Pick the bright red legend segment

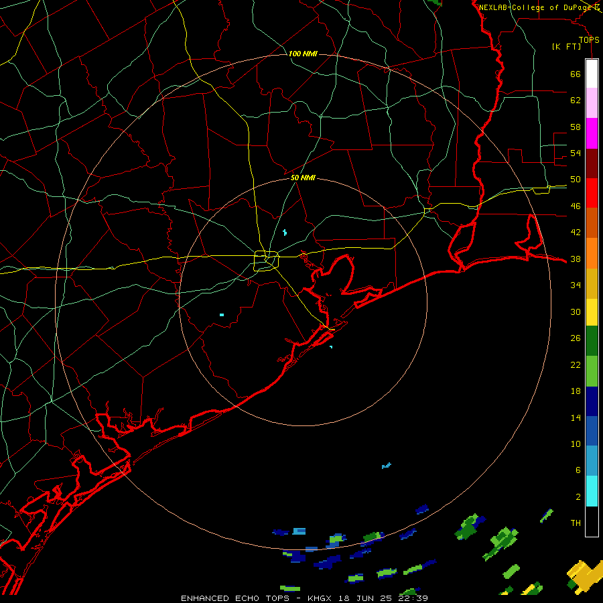coord(592,193)
